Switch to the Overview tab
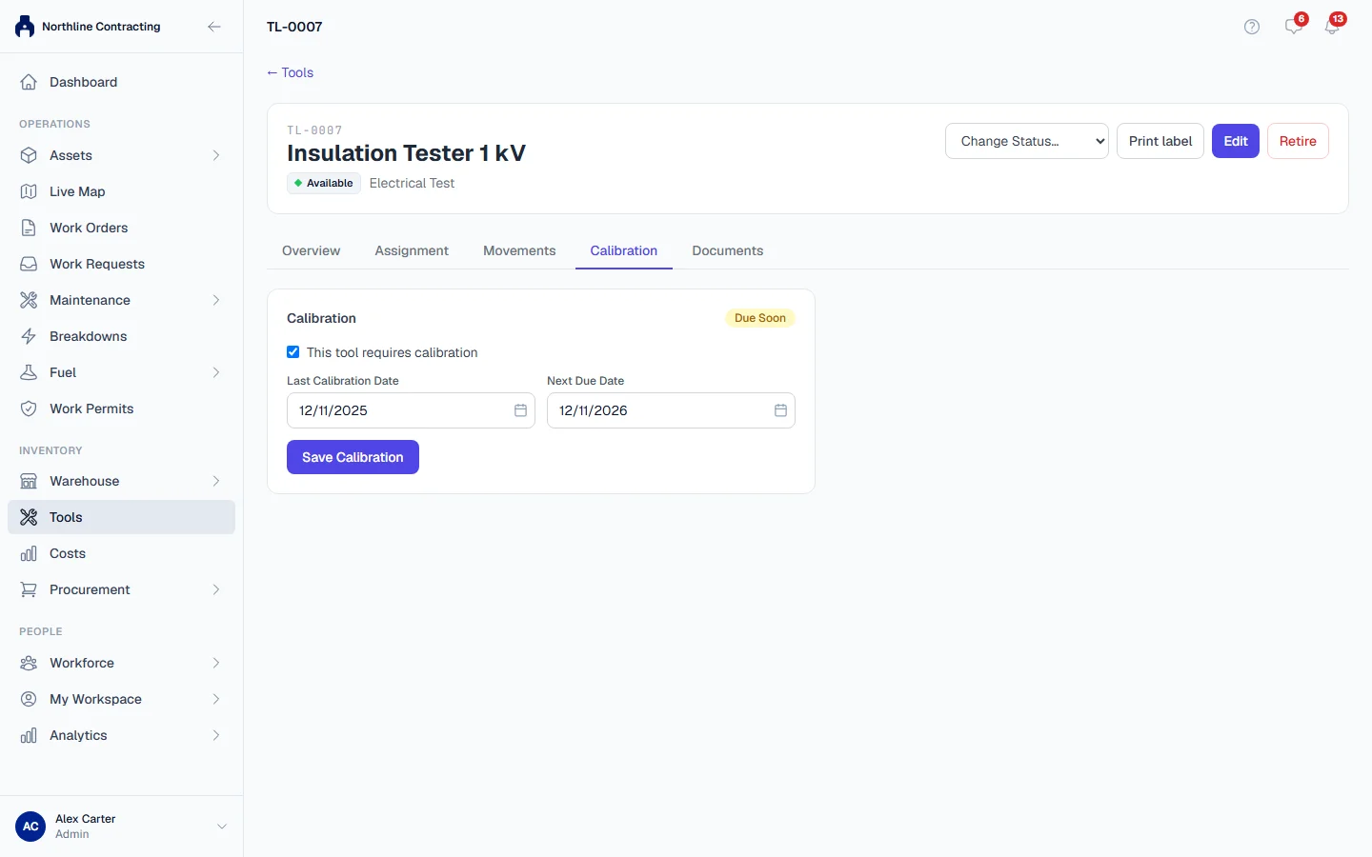 tap(311, 250)
